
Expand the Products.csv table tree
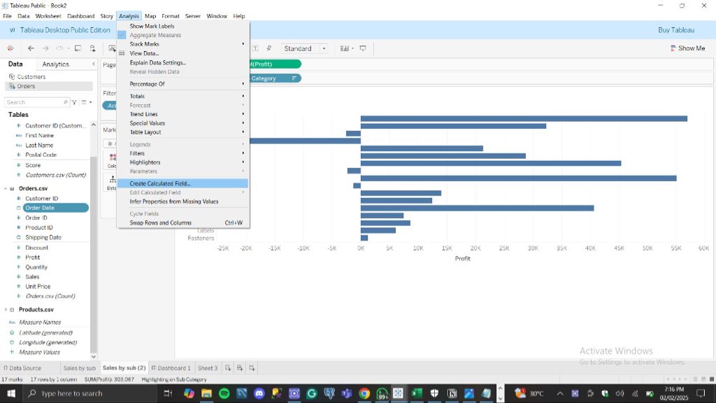point(6,309)
